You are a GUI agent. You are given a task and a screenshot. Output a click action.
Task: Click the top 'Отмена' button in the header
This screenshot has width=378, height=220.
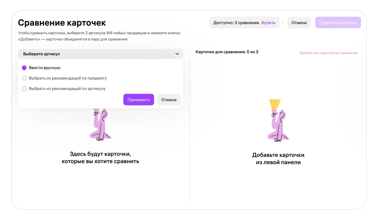click(299, 23)
